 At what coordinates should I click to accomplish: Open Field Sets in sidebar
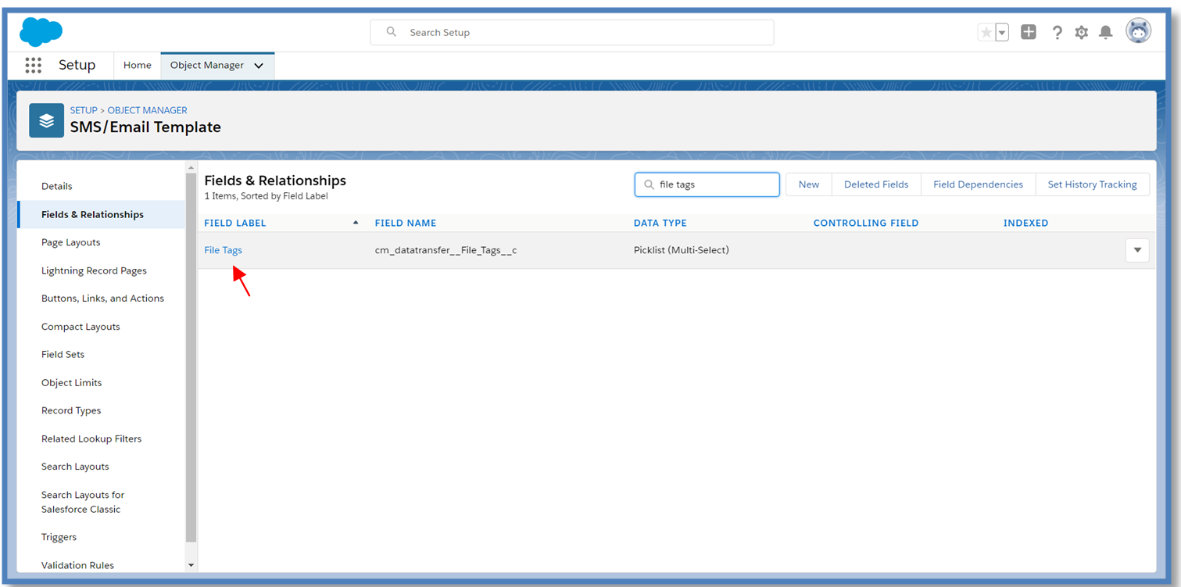63,354
